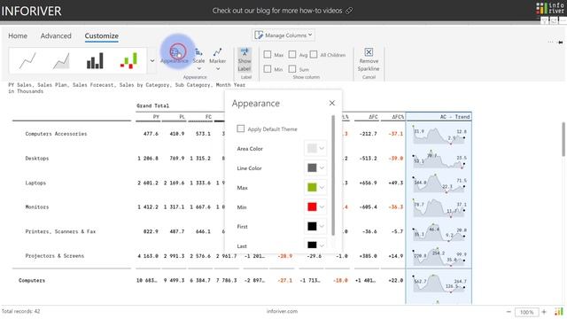Click the Inforiver icon in status bar
Screen dimensions: 567x319
[559, 311]
